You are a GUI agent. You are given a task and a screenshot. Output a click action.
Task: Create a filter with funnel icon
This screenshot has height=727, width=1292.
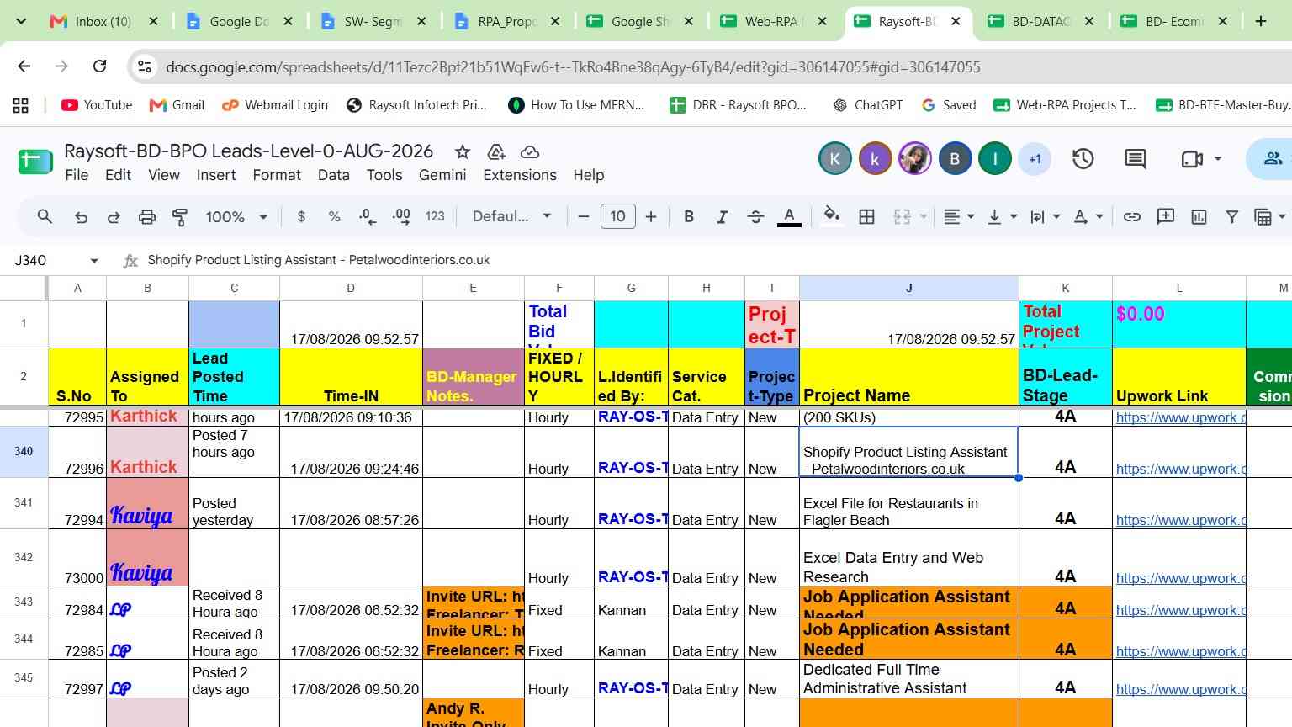tap(1231, 217)
